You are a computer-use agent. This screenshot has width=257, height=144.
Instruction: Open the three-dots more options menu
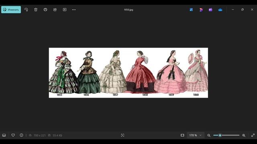[74, 10]
